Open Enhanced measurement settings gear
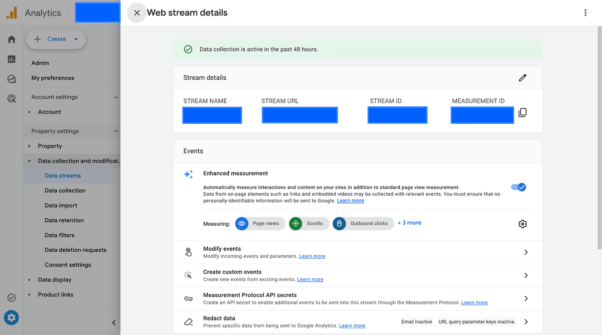602x335 pixels. tap(523, 224)
